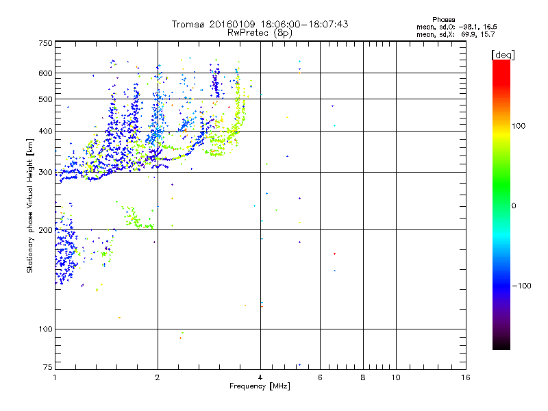Click the rainbow phase colorbar
This screenshot has height=411, width=548.
pos(501,204)
